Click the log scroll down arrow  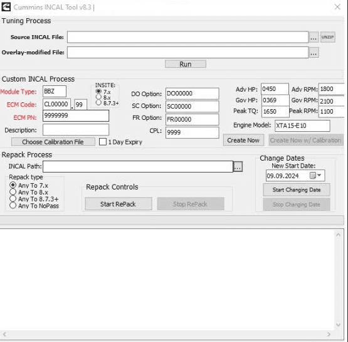click(x=338, y=325)
